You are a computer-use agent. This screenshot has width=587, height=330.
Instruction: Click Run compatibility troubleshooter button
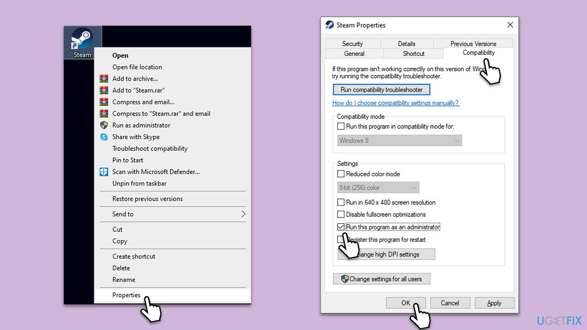tap(382, 89)
